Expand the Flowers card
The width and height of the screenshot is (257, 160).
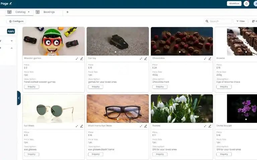(205, 126)
